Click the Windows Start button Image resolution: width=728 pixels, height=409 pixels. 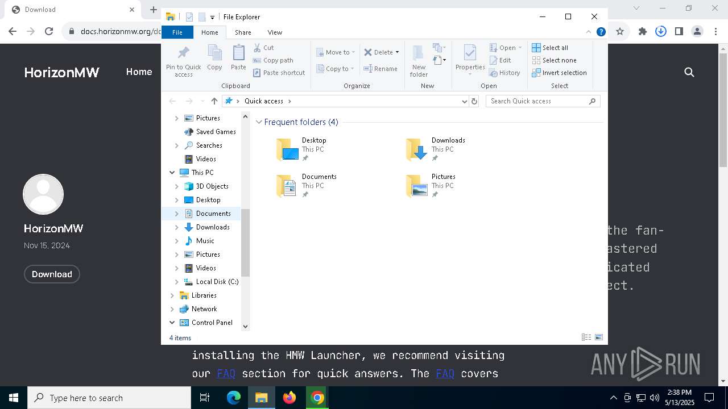point(14,398)
